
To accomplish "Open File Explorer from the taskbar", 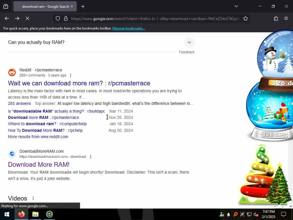I will point(35,214).
